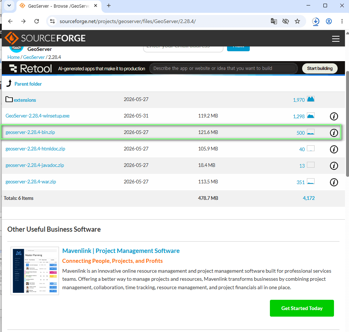Image resolution: width=349 pixels, height=332 pixels.
Task: Reload the current page
Action: coord(37,21)
